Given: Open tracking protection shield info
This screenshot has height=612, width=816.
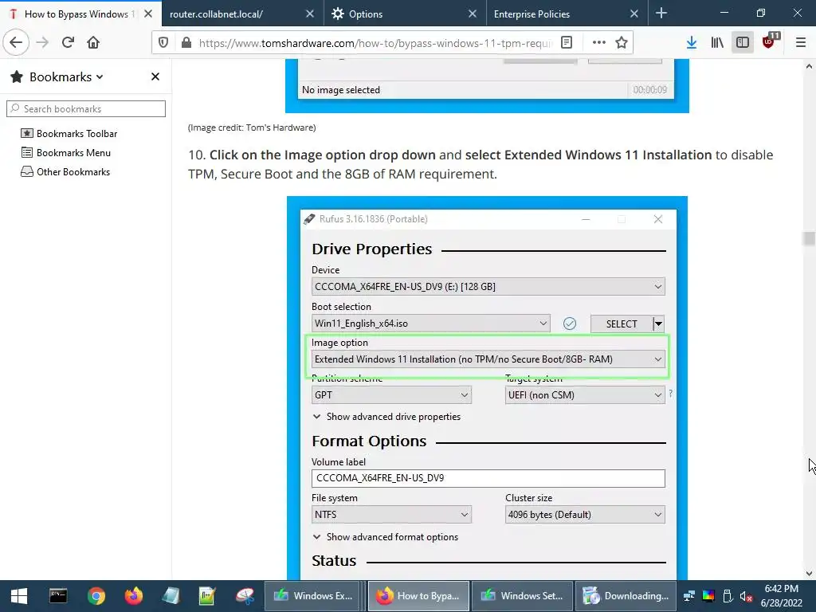Looking at the screenshot, I should [163, 43].
